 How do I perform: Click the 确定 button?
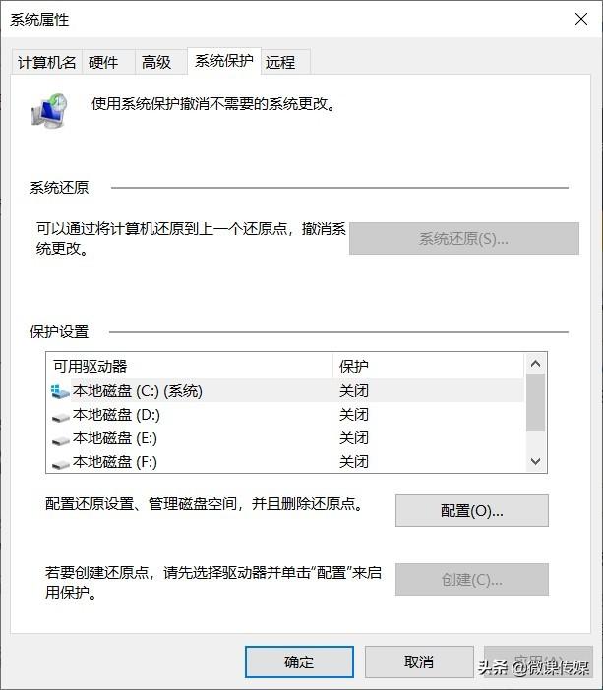299,661
